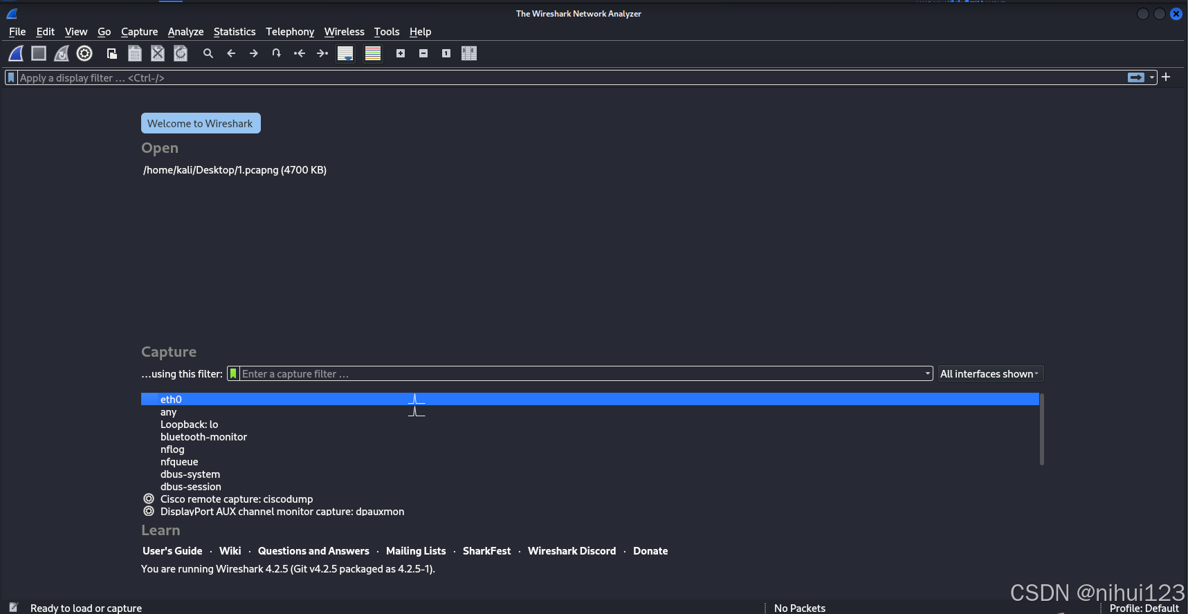Click the Welcome to Wireshark banner

(201, 123)
